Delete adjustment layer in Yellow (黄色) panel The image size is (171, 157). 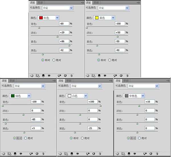coord(127,75)
